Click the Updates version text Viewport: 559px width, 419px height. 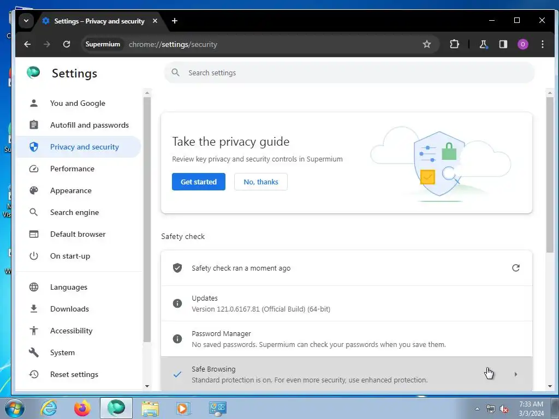click(x=261, y=309)
